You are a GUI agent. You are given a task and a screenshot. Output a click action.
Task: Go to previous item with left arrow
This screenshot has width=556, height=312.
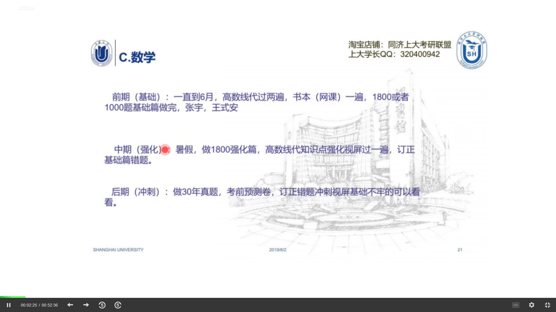70,305
